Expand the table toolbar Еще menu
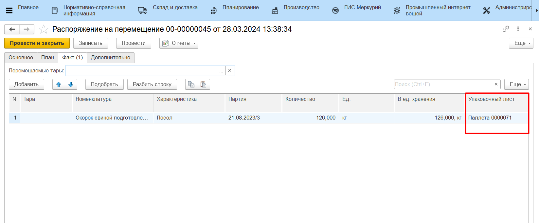Viewport: 539px width, 223px height. tap(516, 84)
